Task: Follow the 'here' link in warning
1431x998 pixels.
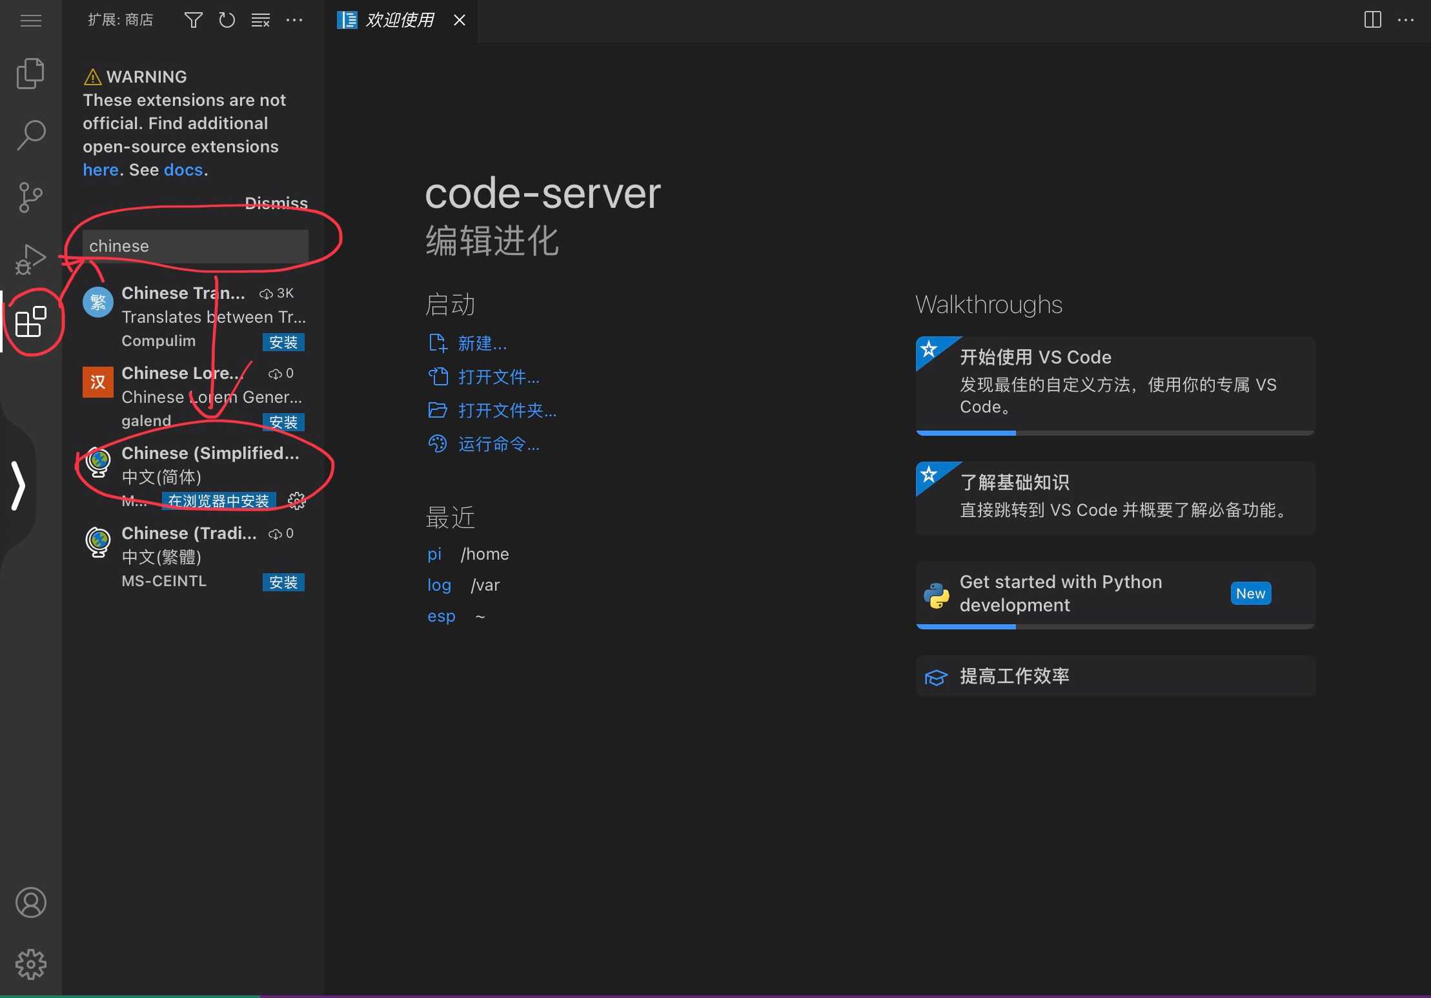Action: (101, 170)
